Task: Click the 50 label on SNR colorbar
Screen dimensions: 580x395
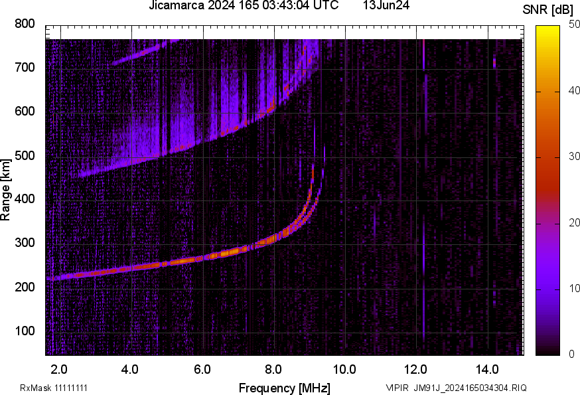Action: click(x=574, y=25)
